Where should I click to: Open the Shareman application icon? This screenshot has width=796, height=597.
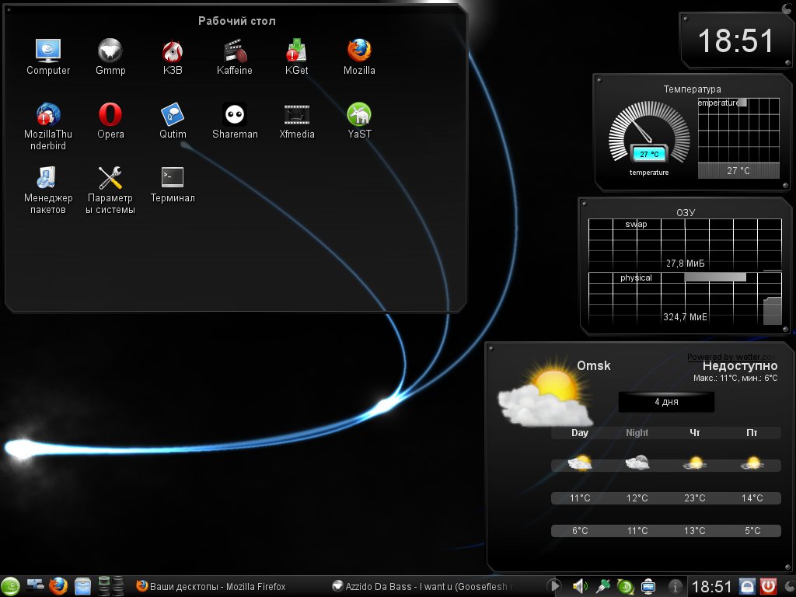pyautogui.click(x=235, y=115)
